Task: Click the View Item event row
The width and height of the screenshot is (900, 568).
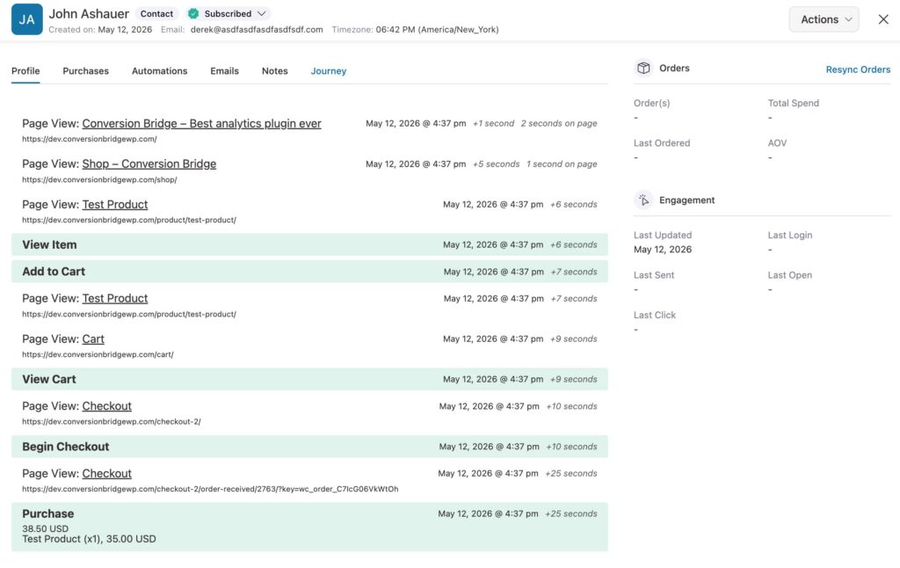Action: pos(309,244)
